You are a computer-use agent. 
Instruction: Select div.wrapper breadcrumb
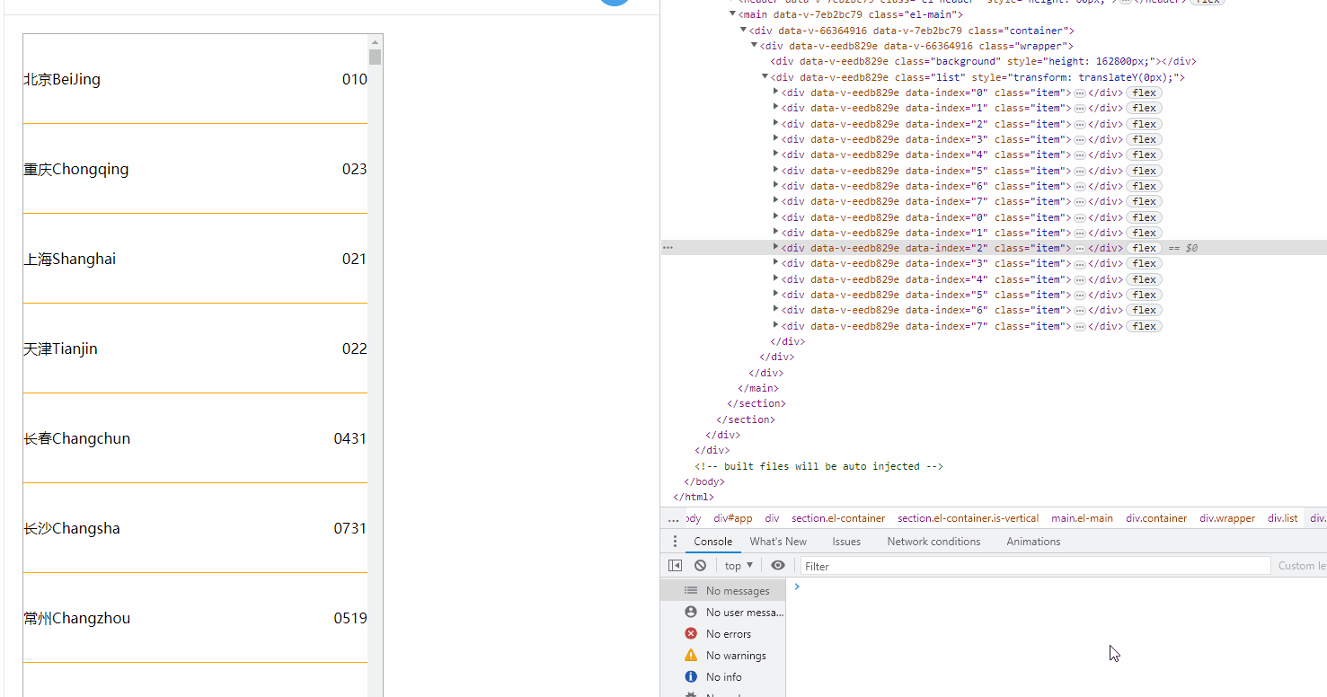tap(1227, 518)
